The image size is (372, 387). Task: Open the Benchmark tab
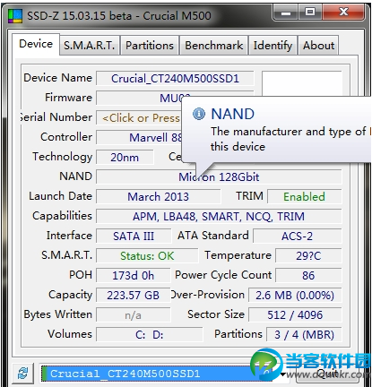pyautogui.click(x=213, y=46)
